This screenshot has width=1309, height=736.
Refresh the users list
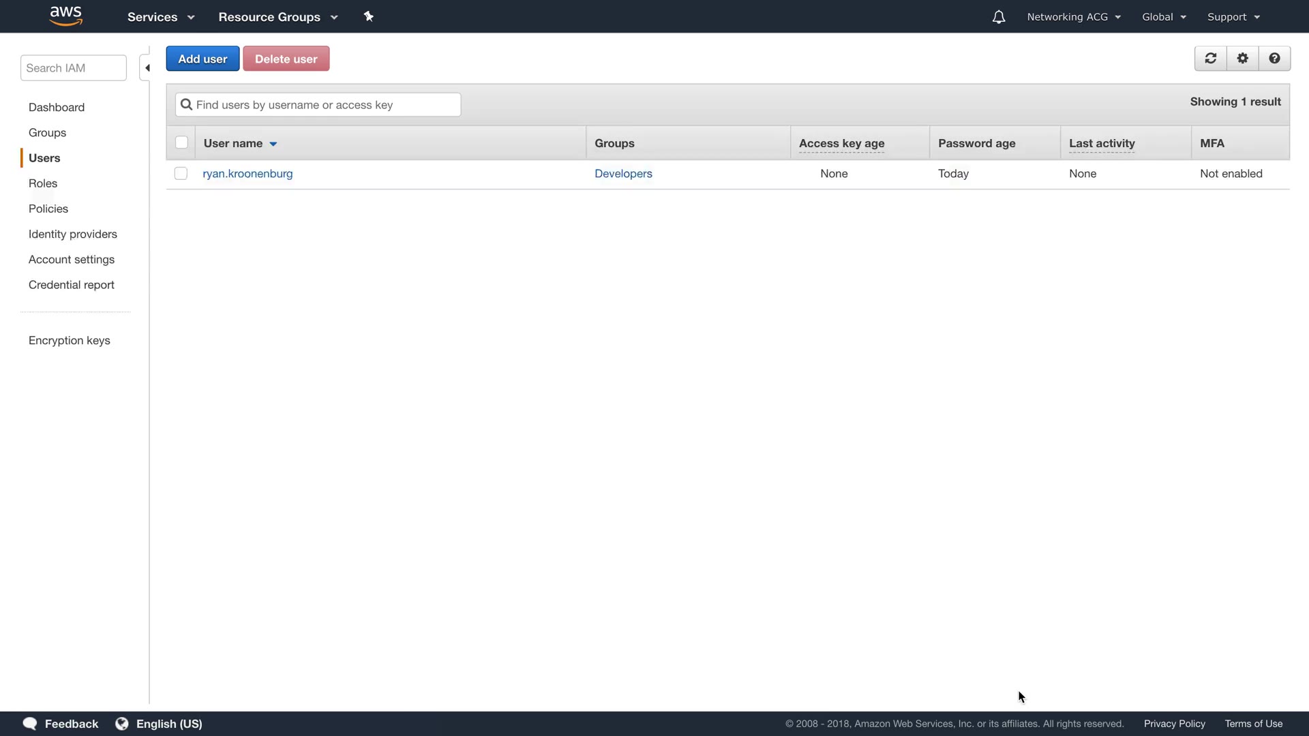(x=1210, y=59)
